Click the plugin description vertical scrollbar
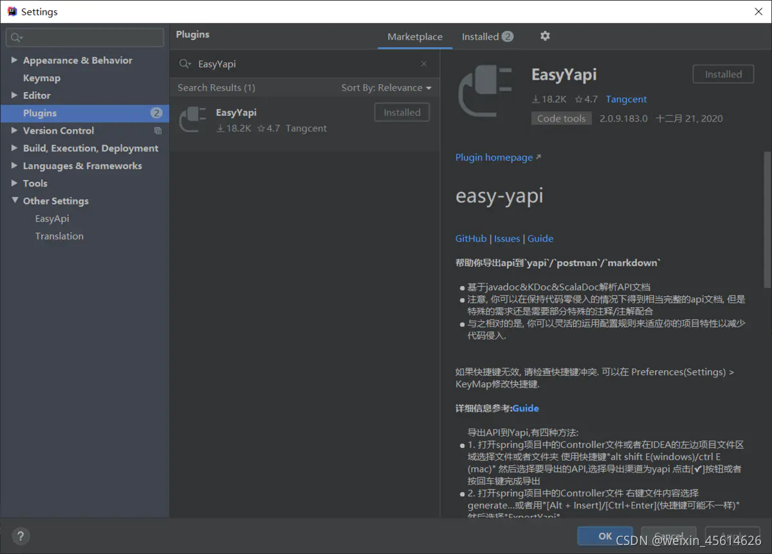Viewport: 772px width, 554px height. 766,220
